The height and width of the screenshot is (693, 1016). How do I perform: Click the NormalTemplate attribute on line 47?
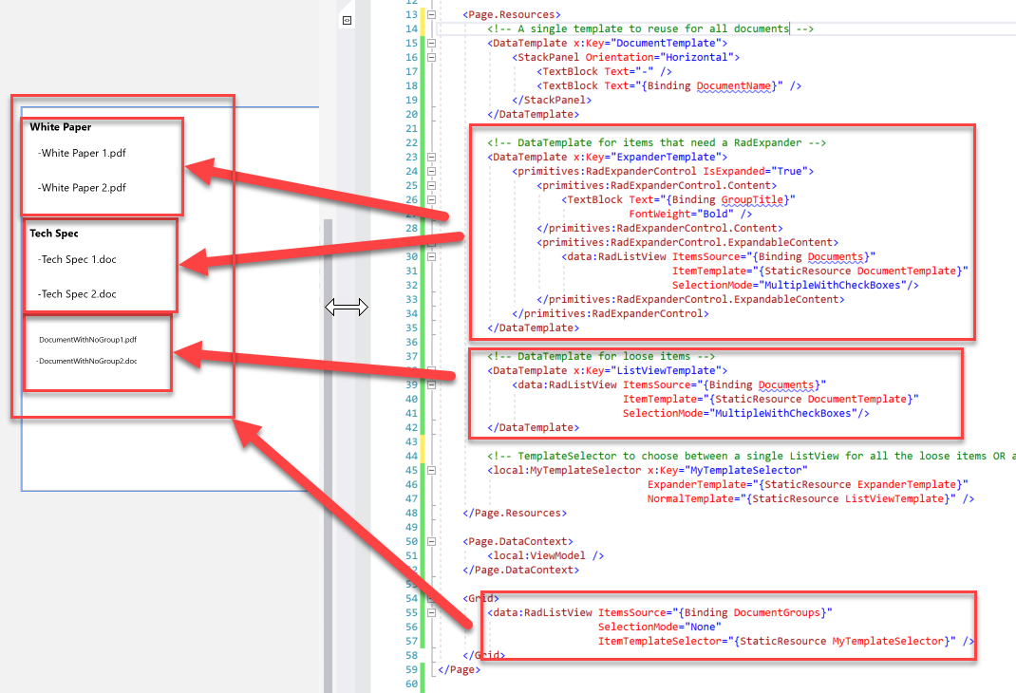tap(801, 498)
